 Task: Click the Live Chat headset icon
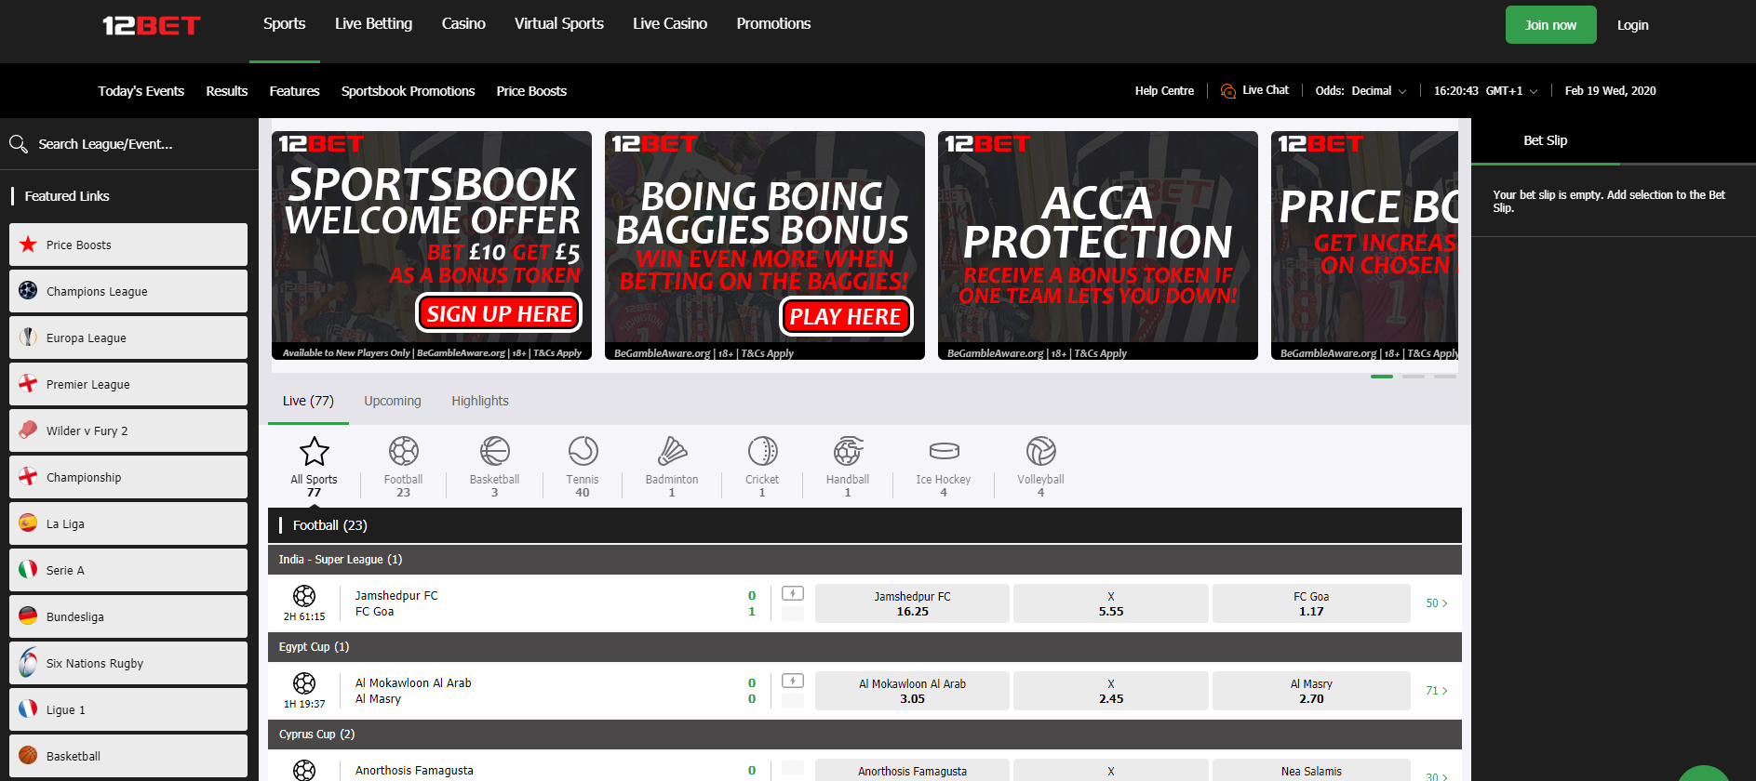pyautogui.click(x=1228, y=91)
